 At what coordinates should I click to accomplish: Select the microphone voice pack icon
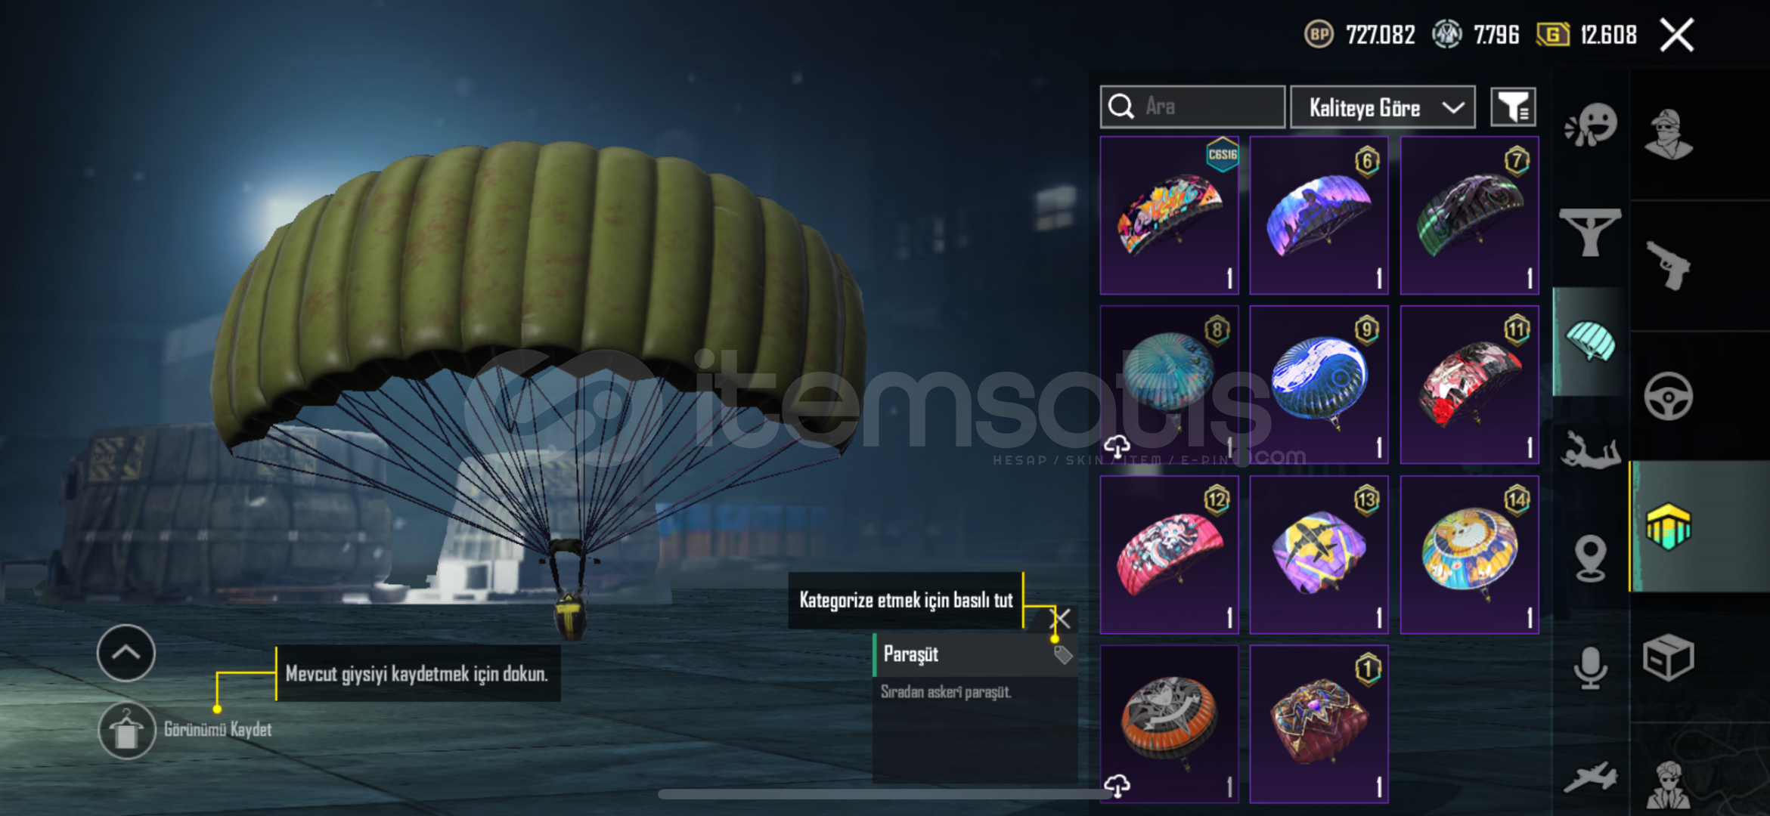coord(1590,668)
